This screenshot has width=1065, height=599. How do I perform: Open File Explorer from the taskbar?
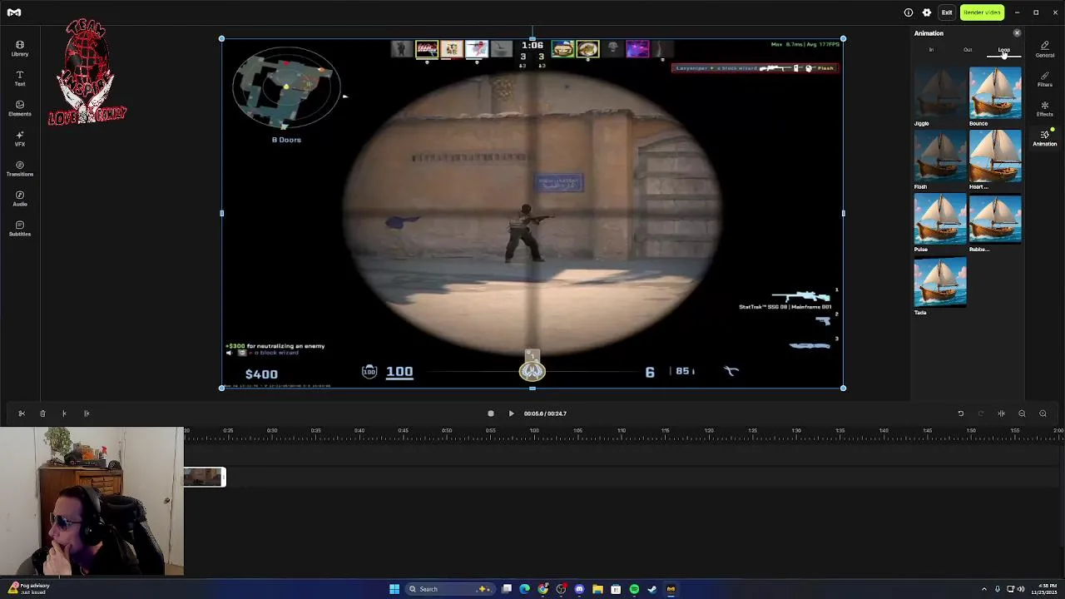597,589
